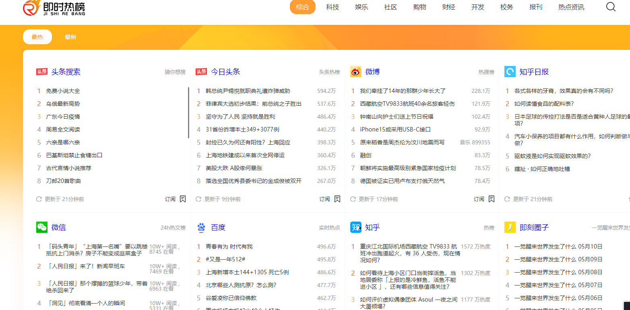This screenshot has height=310, width=630.
Task: Open the 财经 tab
Action: 448,7
